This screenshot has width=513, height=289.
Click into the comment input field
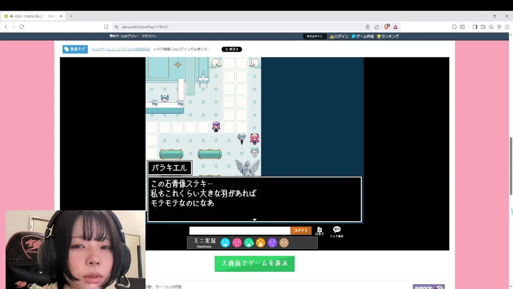[240, 230]
